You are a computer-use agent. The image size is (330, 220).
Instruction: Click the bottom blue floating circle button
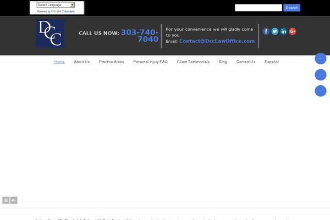click(321, 91)
